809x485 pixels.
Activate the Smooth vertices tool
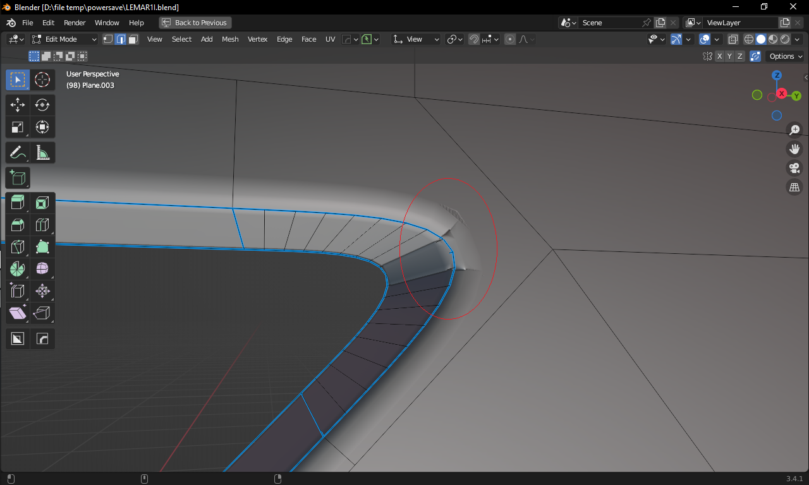42,269
